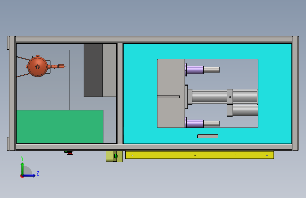Select the lower purple cylinder
This screenshot has width=306, height=198.
pyautogui.click(x=194, y=123)
